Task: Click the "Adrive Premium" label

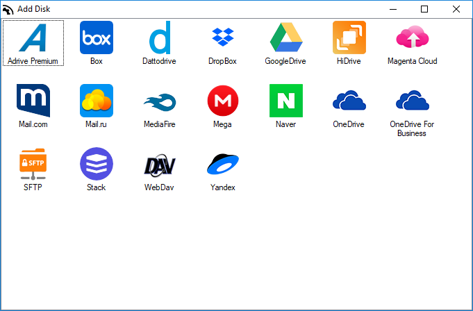Action: point(33,61)
